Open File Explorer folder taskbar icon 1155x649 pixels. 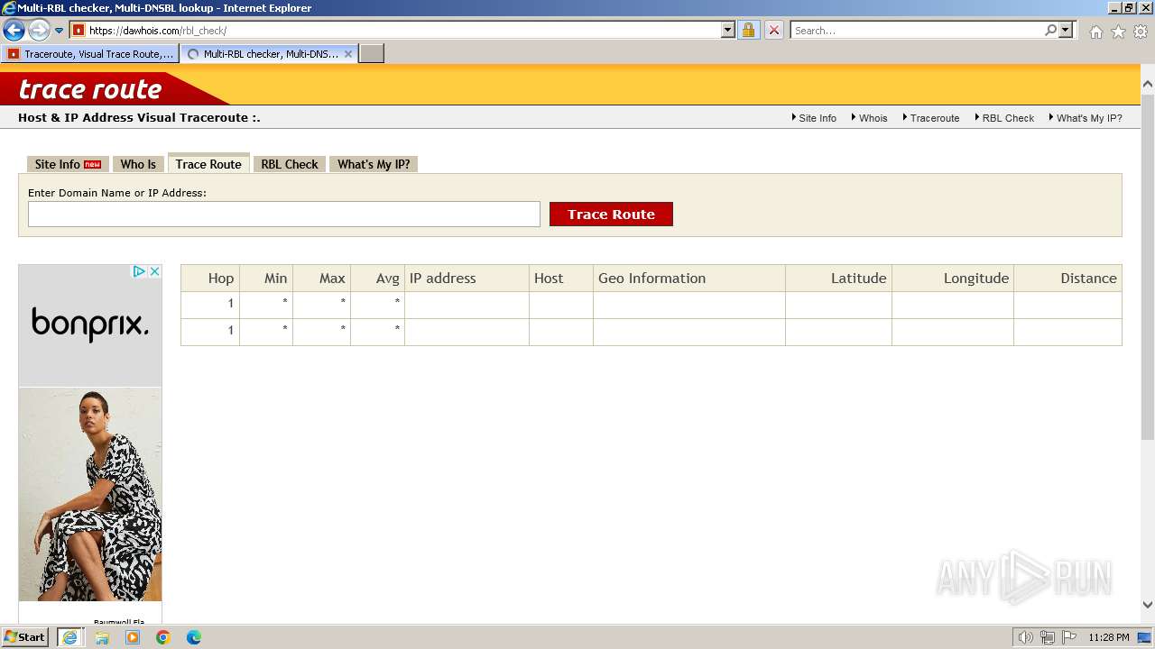tap(102, 637)
